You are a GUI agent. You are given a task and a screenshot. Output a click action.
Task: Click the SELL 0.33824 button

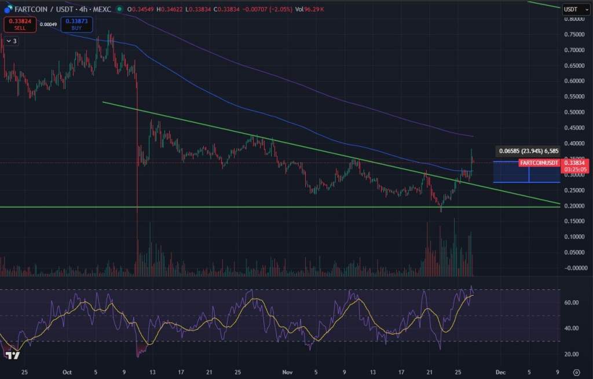coord(19,24)
